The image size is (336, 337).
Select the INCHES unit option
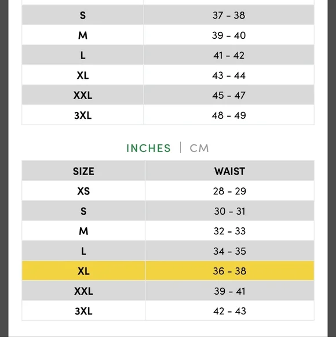pos(148,148)
